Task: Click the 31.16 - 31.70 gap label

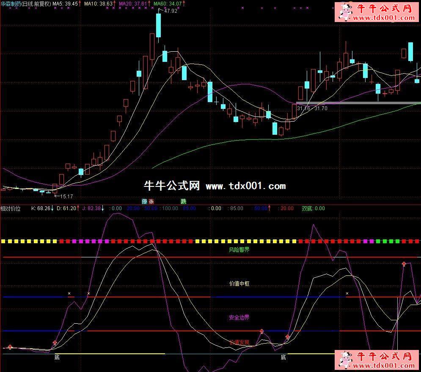Action: 312,108
